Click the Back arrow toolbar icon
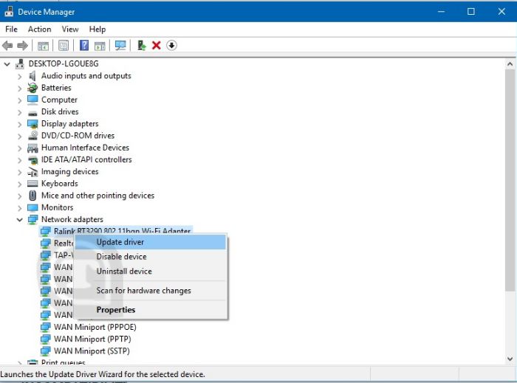 click(7, 45)
